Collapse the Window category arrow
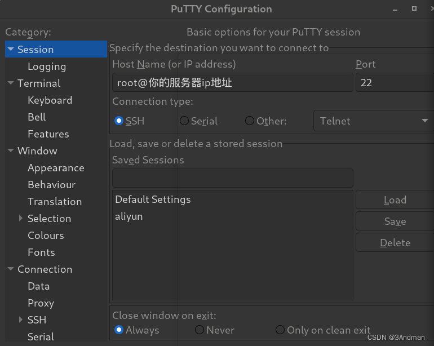Image resolution: width=434 pixels, height=346 pixels. click(11, 150)
